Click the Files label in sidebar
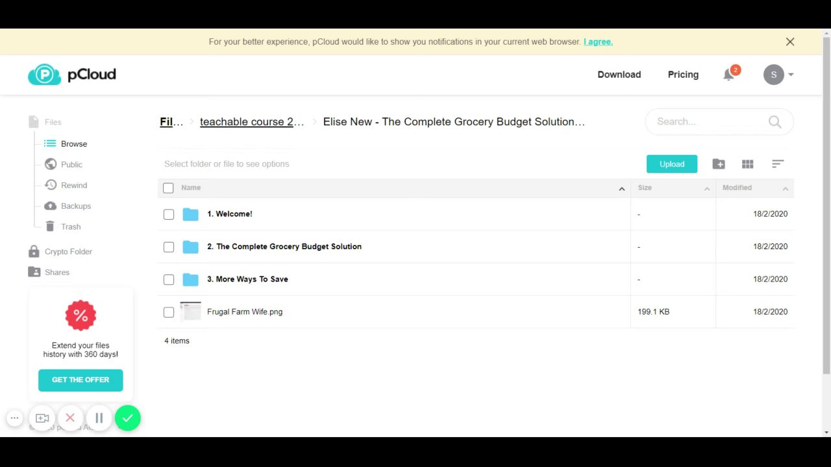This screenshot has height=467, width=831. pyautogui.click(x=53, y=122)
